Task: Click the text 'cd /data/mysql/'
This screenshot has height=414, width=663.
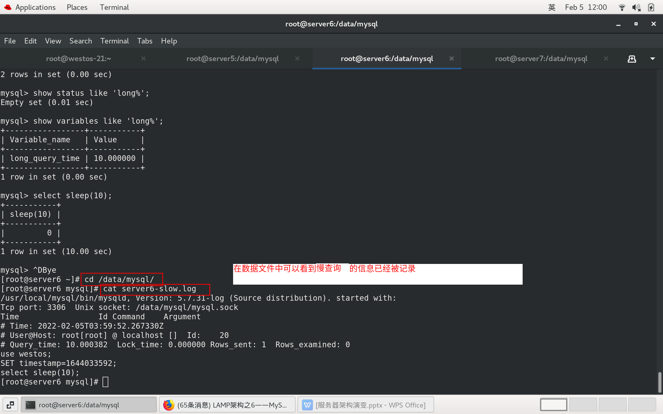Action: pyautogui.click(x=119, y=279)
